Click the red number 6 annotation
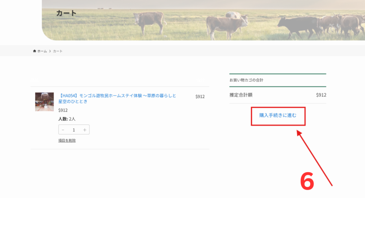Screen dimensions: 365x228 pos(307,182)
